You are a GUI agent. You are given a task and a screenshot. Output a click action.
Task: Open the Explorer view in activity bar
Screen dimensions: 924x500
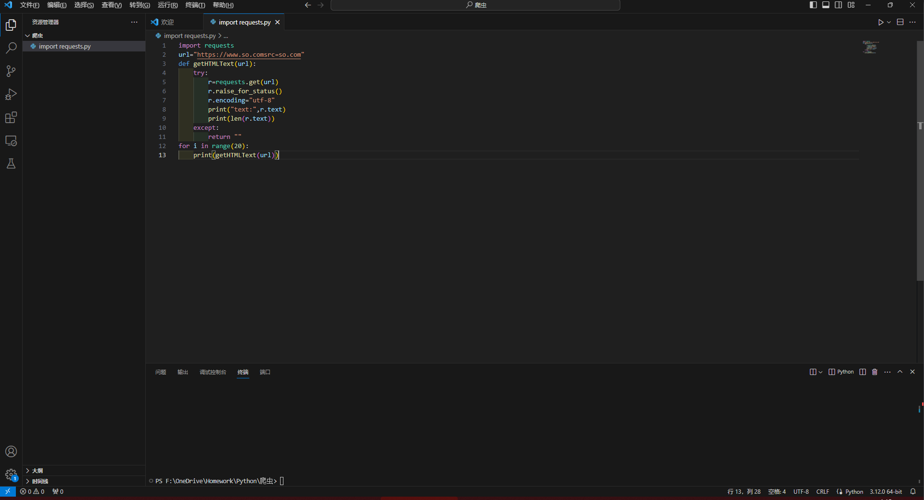[x=11, y=25]
